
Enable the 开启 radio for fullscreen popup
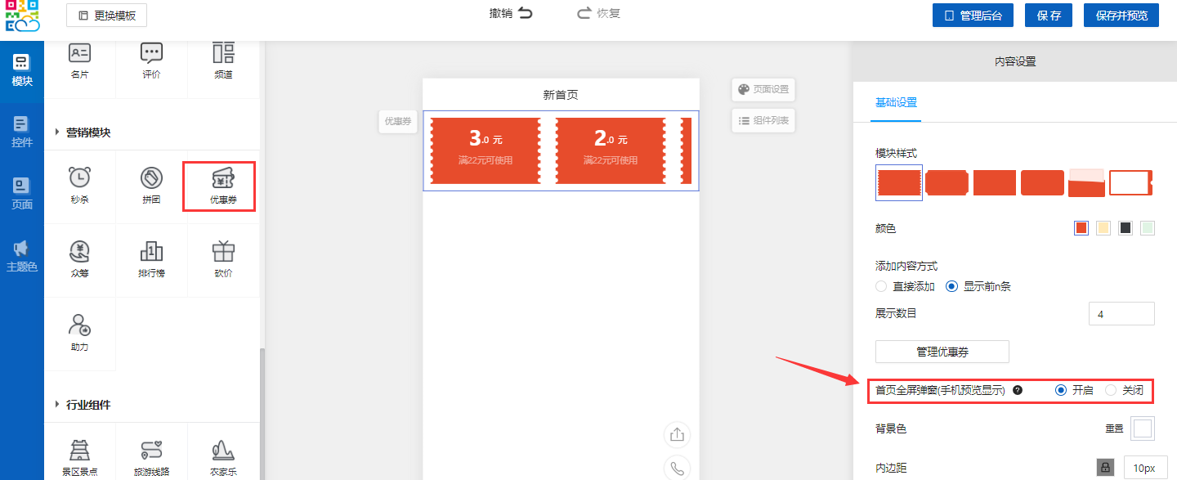pos(1061,390)
